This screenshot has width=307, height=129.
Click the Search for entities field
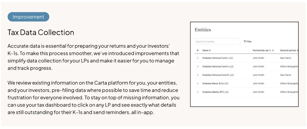coord(217,41)
